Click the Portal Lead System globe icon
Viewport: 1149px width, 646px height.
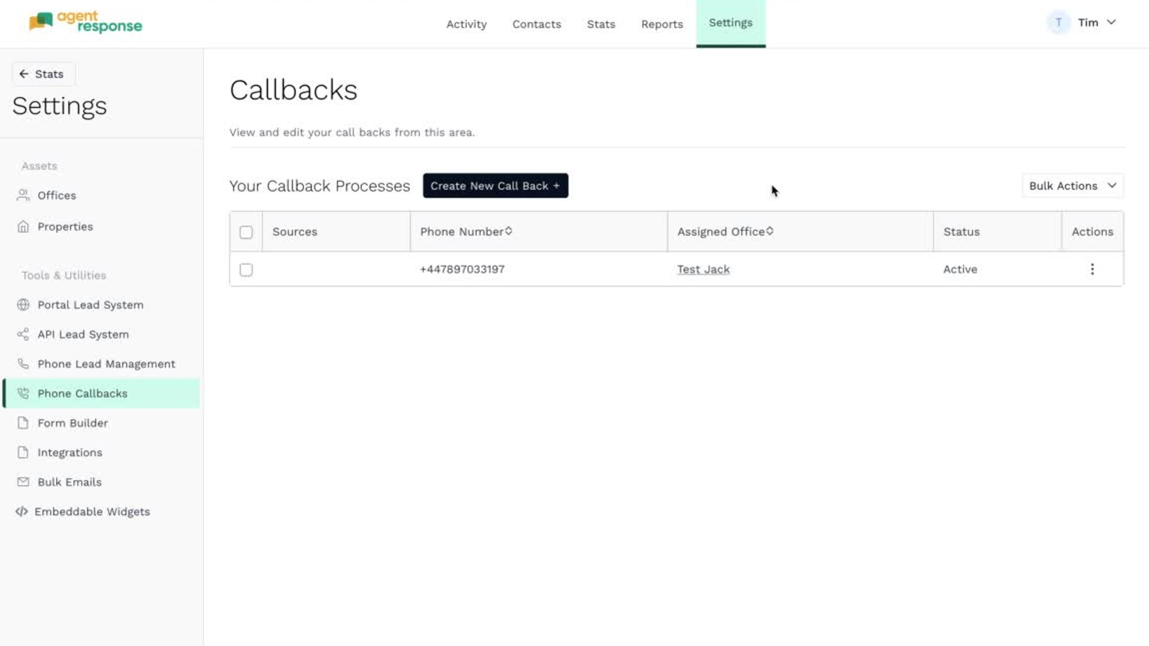pyautogui.click(x=23, y=304)
